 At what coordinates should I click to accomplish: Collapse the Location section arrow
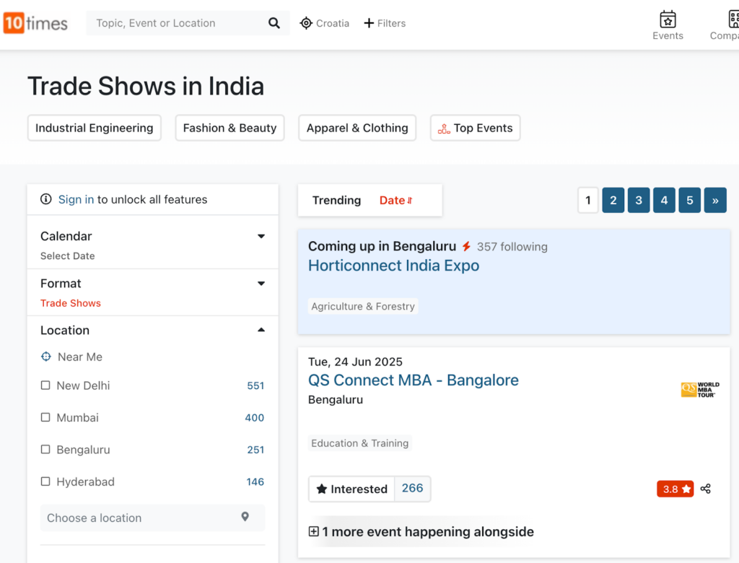coord(261,330)
